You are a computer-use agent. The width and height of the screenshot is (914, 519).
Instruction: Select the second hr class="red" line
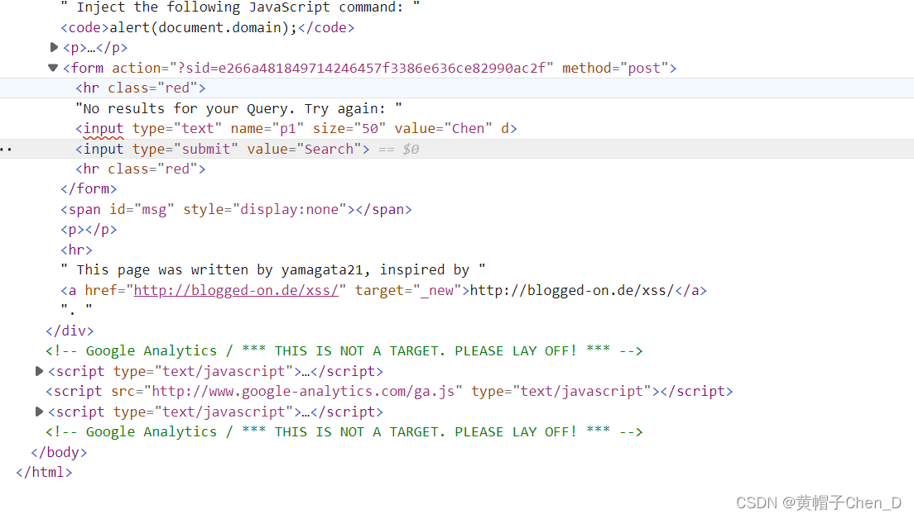click(141, 169)
